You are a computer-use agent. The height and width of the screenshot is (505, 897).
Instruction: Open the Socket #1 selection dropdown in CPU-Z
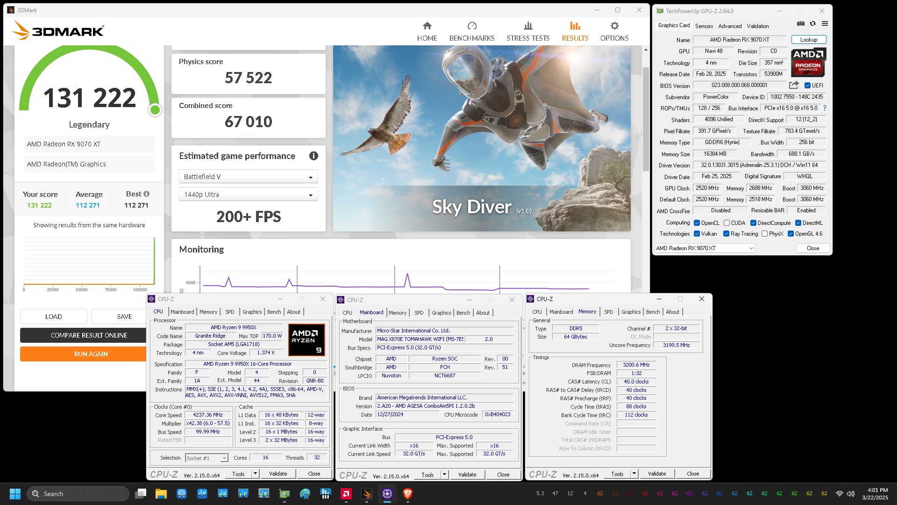click(x=206, y=458)
